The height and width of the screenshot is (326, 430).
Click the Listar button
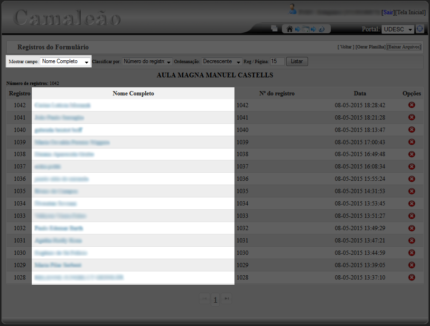click(297, 61)
